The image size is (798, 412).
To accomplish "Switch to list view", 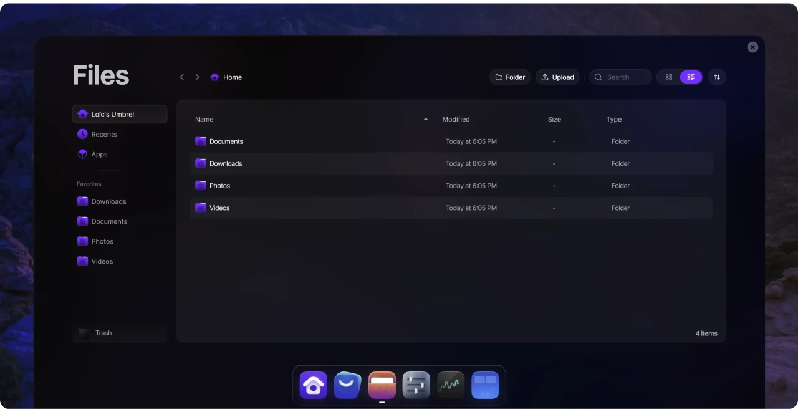I will tap(691, 77).
